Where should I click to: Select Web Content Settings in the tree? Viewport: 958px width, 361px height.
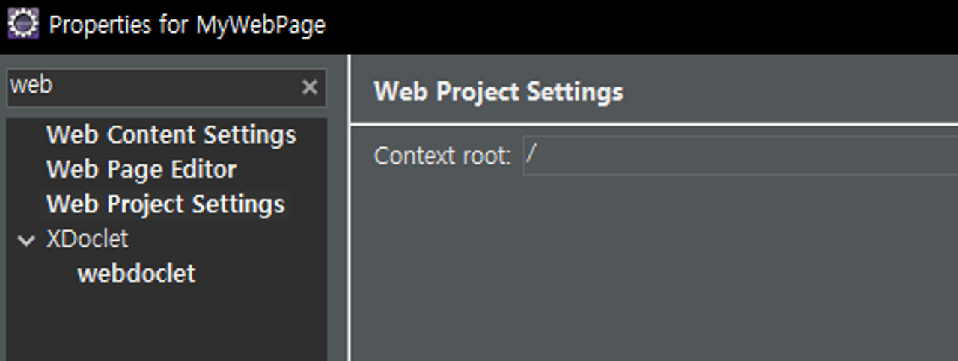(171, 135)
